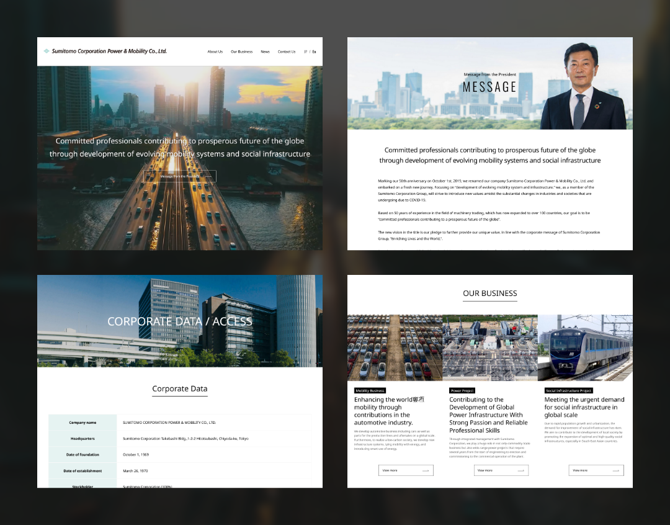Click the Sumitomo Corporation Power & Mobility title
This screenshot has width=670, height=525.
(109, 52)
